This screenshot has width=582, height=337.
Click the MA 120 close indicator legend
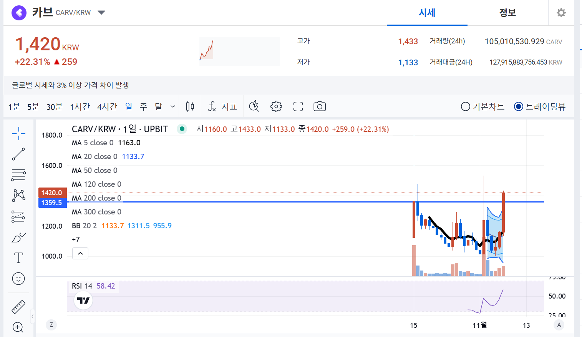(x=96, y=184)
